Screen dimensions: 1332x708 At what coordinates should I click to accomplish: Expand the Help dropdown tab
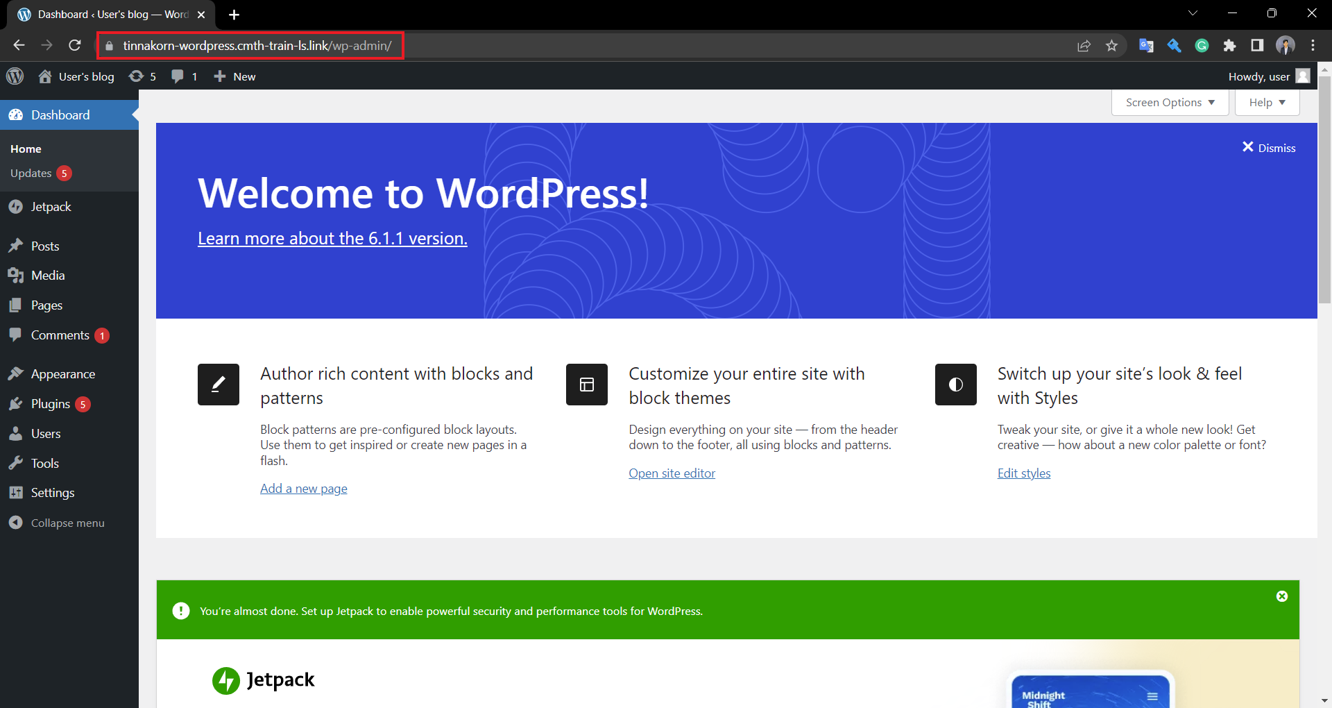click(x=1267, y=103)
